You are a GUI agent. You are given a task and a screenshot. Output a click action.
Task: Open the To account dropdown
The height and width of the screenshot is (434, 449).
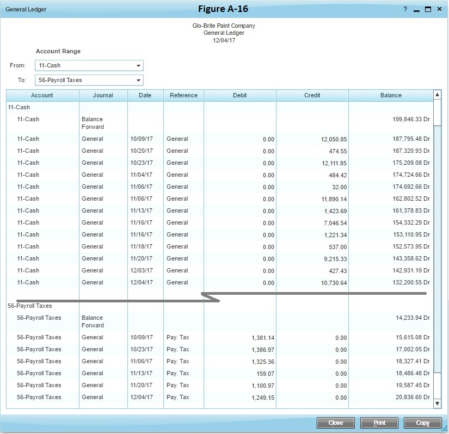click(x=87, y=79)
